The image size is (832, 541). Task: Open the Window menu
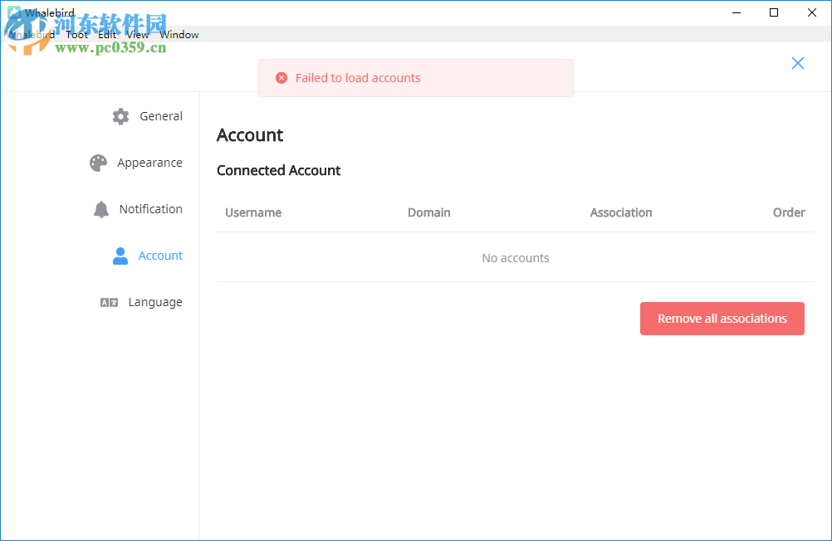coord(179,35)
